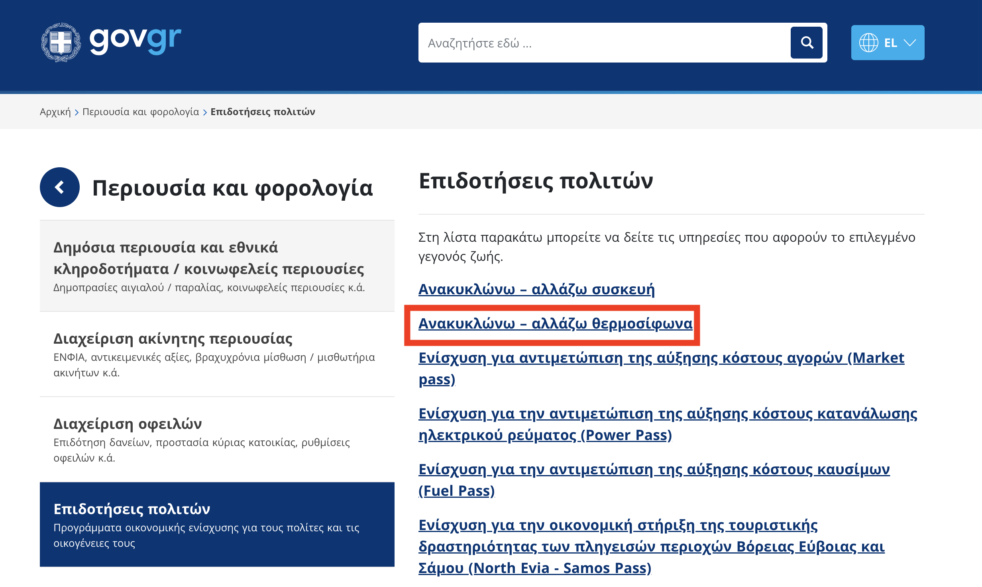Click the govgr wordmark in header
This screenshot has height=587, width=982.
click(x=136, y=41)
